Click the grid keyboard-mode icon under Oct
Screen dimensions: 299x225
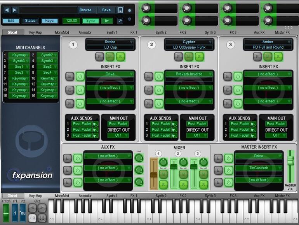(42, 218)
